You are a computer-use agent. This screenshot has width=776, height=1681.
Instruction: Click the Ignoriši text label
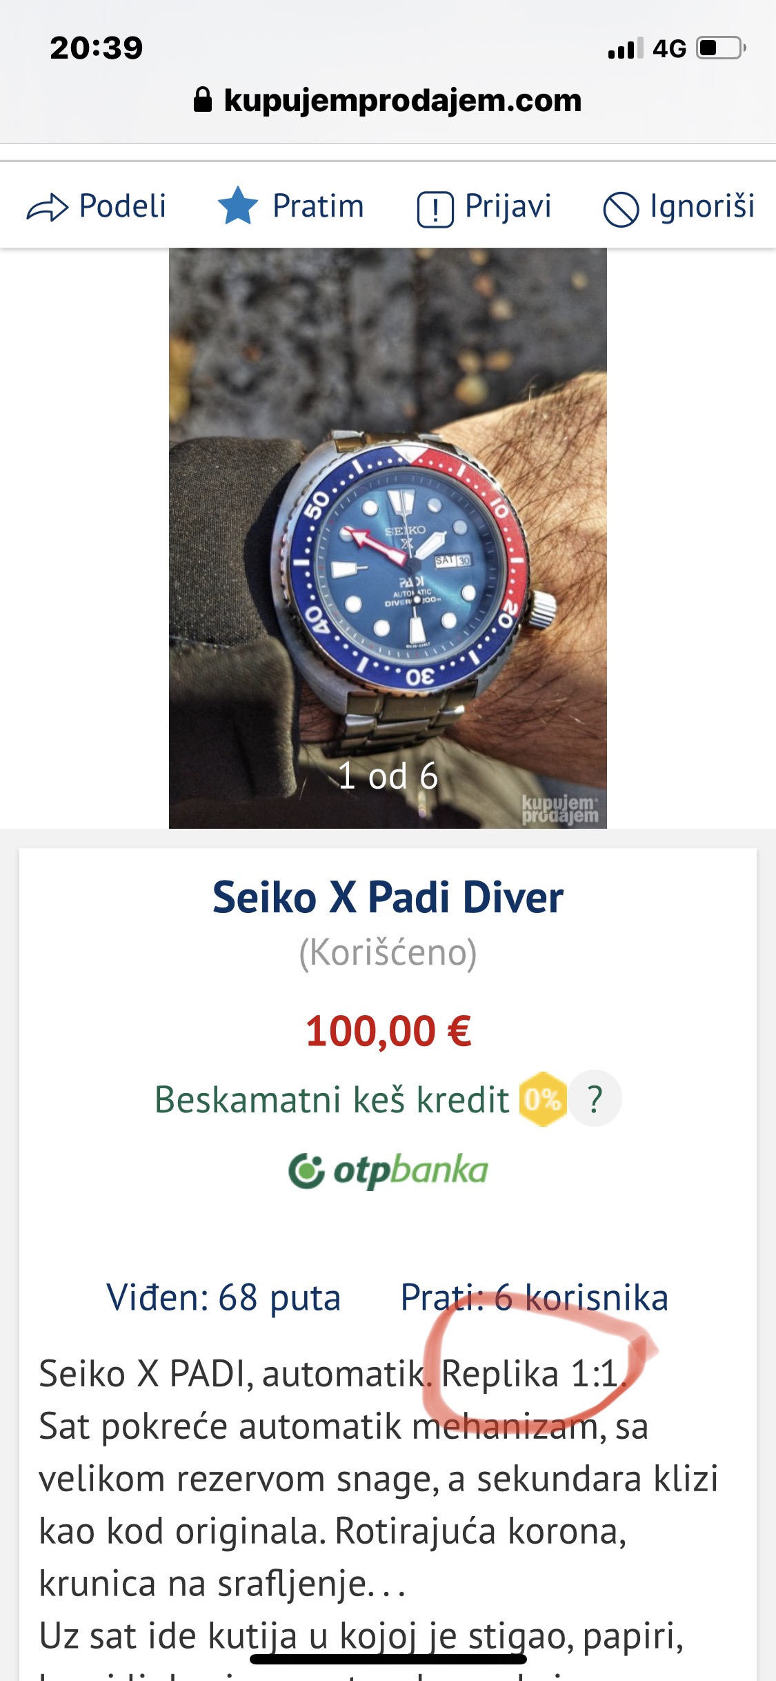(702, 206)
